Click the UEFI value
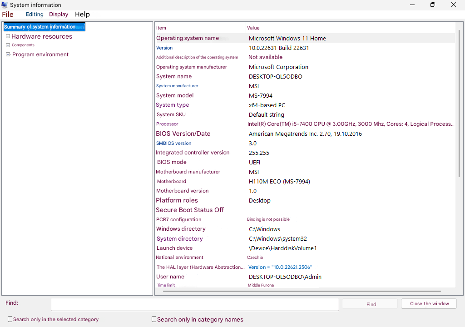Image resolution: width=465 pixels, height=327 pixels. [254, 163]
